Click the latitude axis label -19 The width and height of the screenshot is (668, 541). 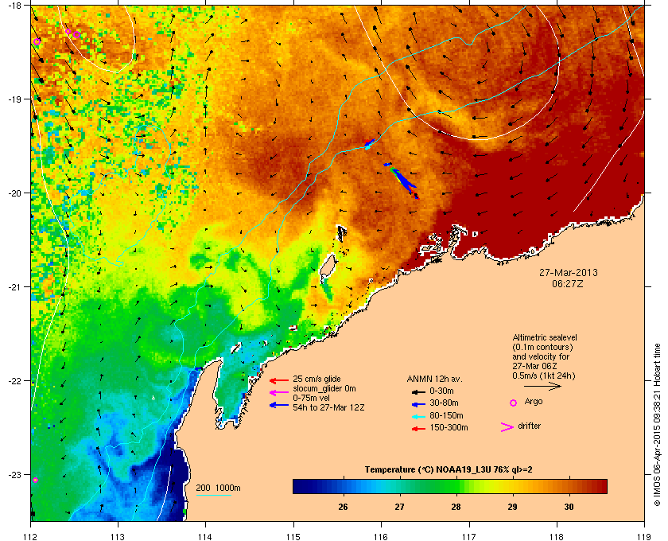tap(14, 99)
